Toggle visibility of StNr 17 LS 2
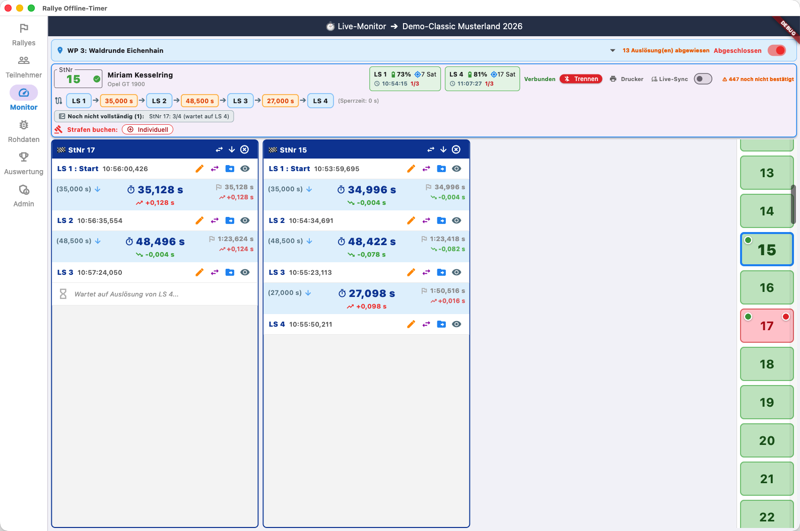The width and height of the screenshot is (800, 531). click(245, 220)
